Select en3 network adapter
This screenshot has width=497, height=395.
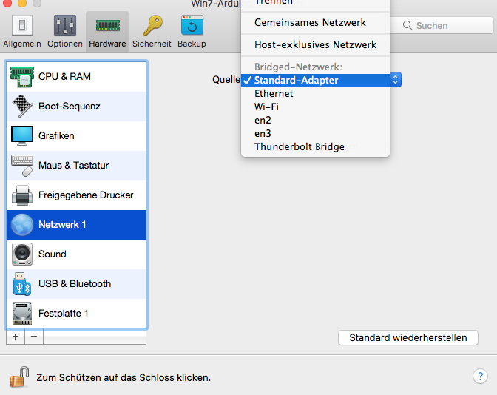tap(315, 133)
